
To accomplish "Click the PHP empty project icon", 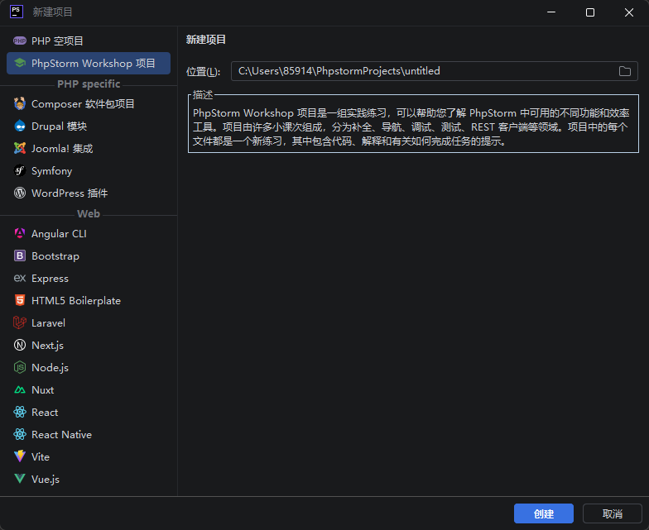I will (x=20, y=41).
